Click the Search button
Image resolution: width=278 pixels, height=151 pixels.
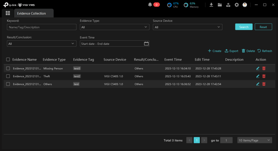[x=244, y=27]
